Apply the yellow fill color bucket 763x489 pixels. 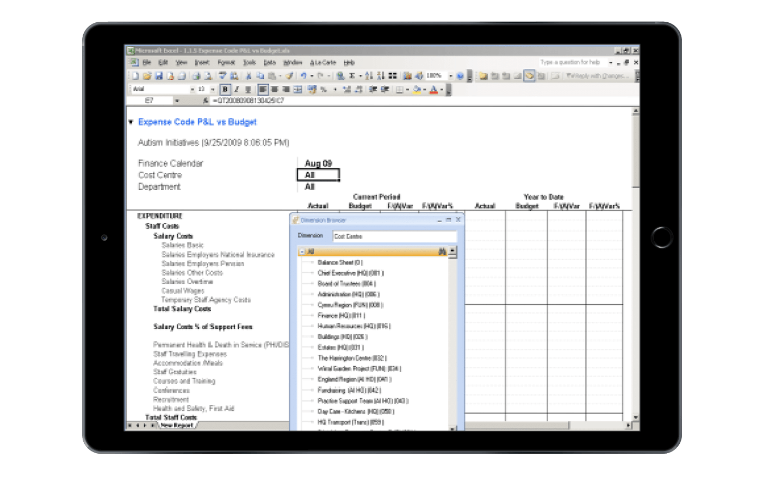click(x=417, y=89)
